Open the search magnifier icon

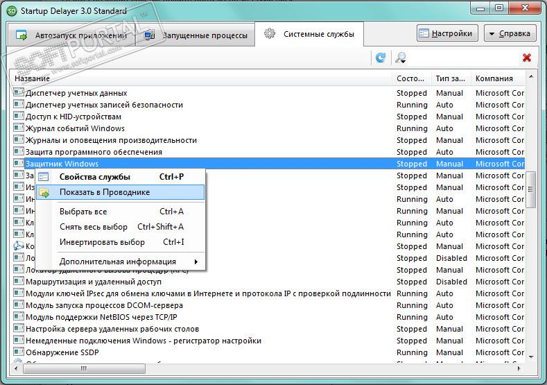click(401, 58)
